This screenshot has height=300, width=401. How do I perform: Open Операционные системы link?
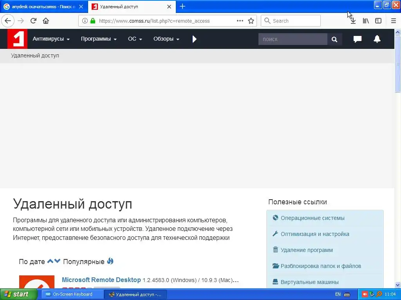pyautogui.click(x=312, y=218)
